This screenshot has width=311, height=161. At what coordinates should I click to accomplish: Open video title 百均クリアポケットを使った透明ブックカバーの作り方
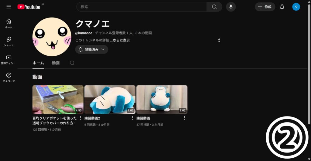pyautogui.click(x=55, y=120)
